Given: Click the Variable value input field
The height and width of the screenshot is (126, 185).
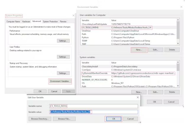Looking at the screenshot, I should (x=94, y=112).
